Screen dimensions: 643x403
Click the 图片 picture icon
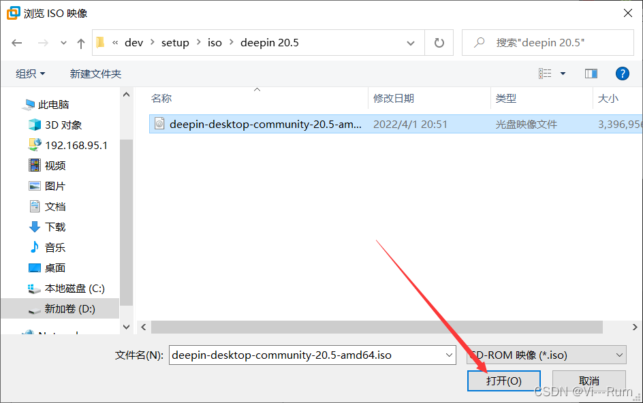35,186
